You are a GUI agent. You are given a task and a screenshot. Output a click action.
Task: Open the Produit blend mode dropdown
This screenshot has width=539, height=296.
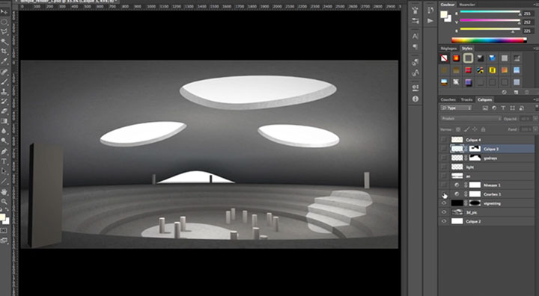point(471,118)
